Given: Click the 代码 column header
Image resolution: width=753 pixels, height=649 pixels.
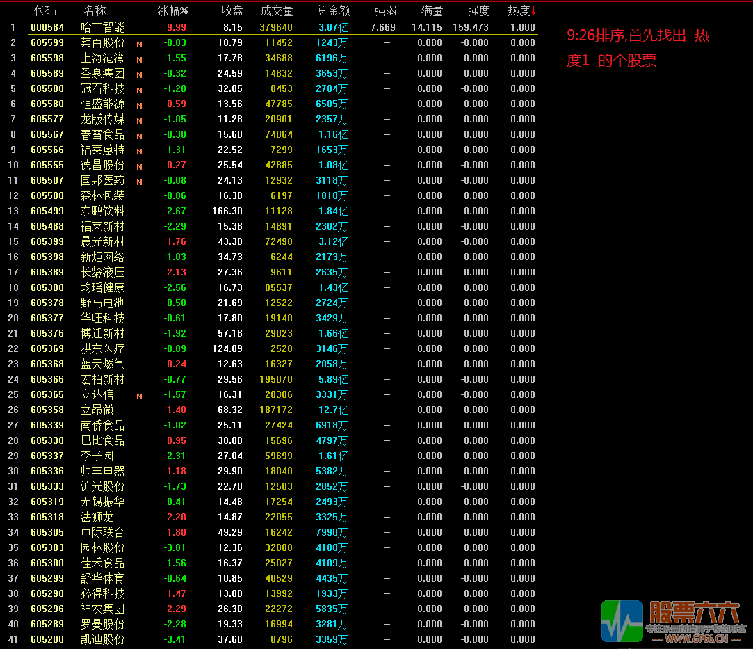Looking at the screenshot, I should 45,10.
